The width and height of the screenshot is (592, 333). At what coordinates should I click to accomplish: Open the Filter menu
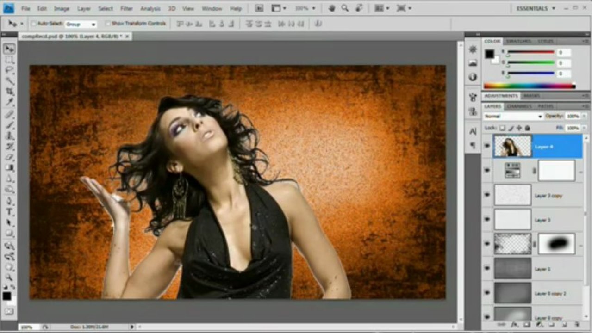point(126,8)
